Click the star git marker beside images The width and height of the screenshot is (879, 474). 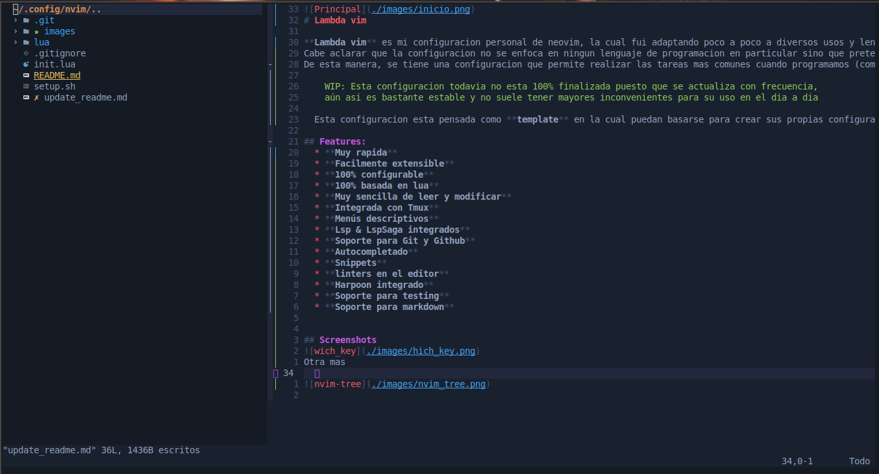point(37,31)
